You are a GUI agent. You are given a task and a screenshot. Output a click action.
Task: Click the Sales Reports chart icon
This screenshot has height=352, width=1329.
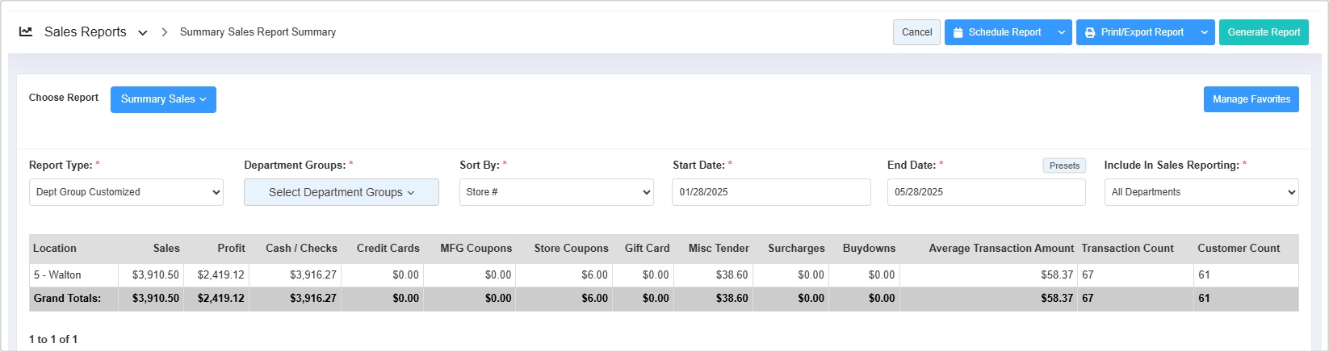[26, 32]
